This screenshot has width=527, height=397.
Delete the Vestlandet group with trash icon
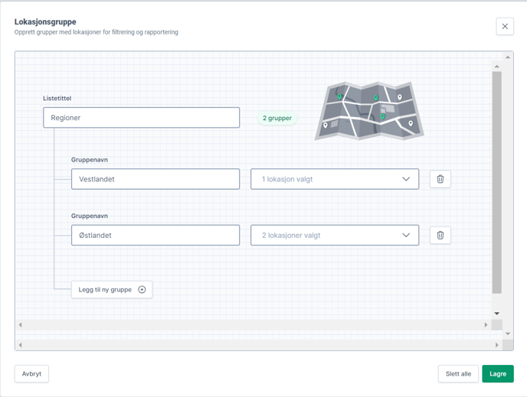pyautogui.click(x=440, y=179)
